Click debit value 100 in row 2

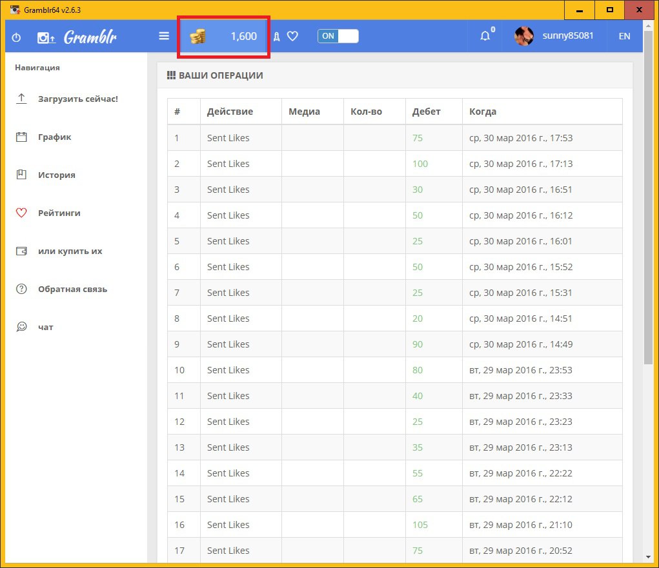point(420,164)
